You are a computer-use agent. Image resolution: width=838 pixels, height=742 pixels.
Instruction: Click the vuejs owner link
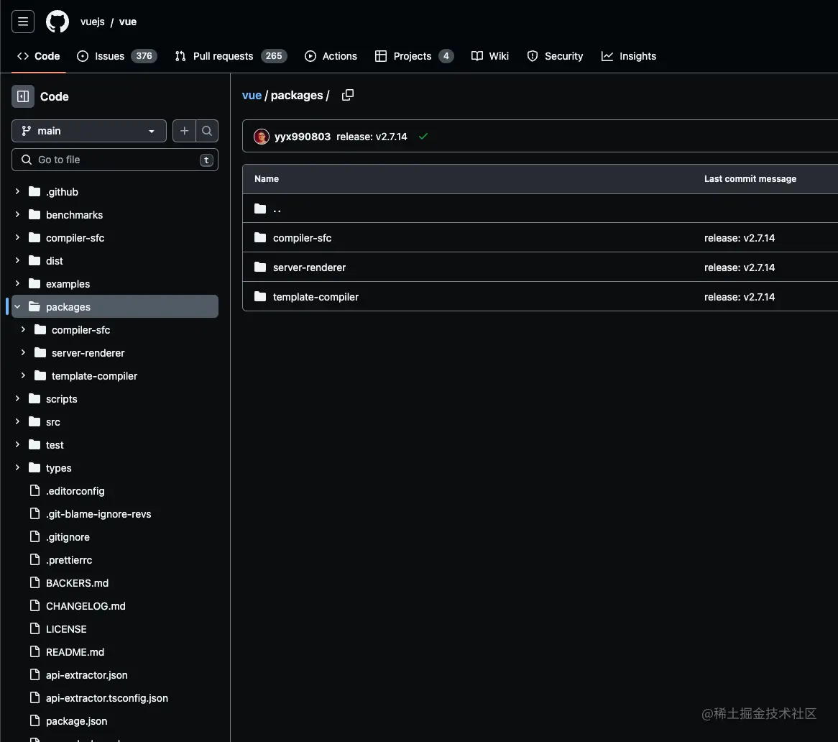tap(93, 22)
